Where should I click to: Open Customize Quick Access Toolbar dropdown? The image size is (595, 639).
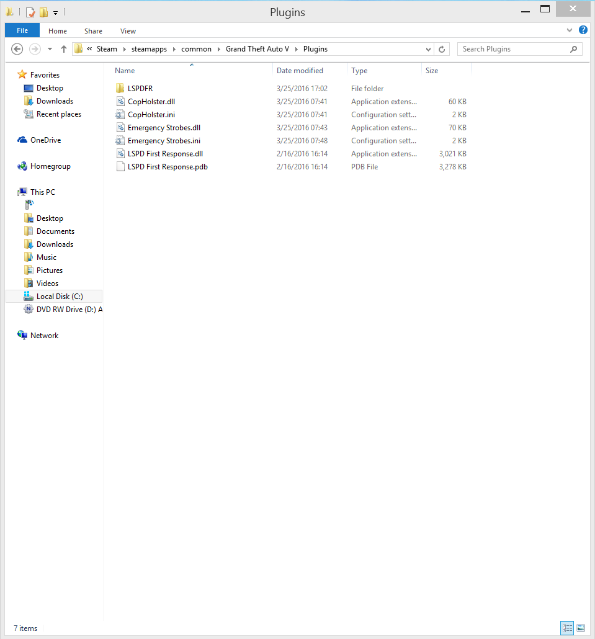click(55, 13)
